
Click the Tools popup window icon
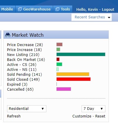pyautogui.click(x=57, y=9)
